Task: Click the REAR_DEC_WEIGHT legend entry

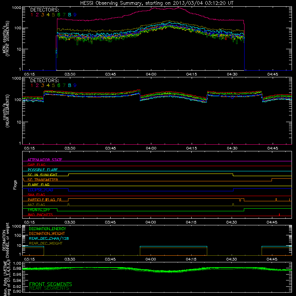Action: pos(46,243)
